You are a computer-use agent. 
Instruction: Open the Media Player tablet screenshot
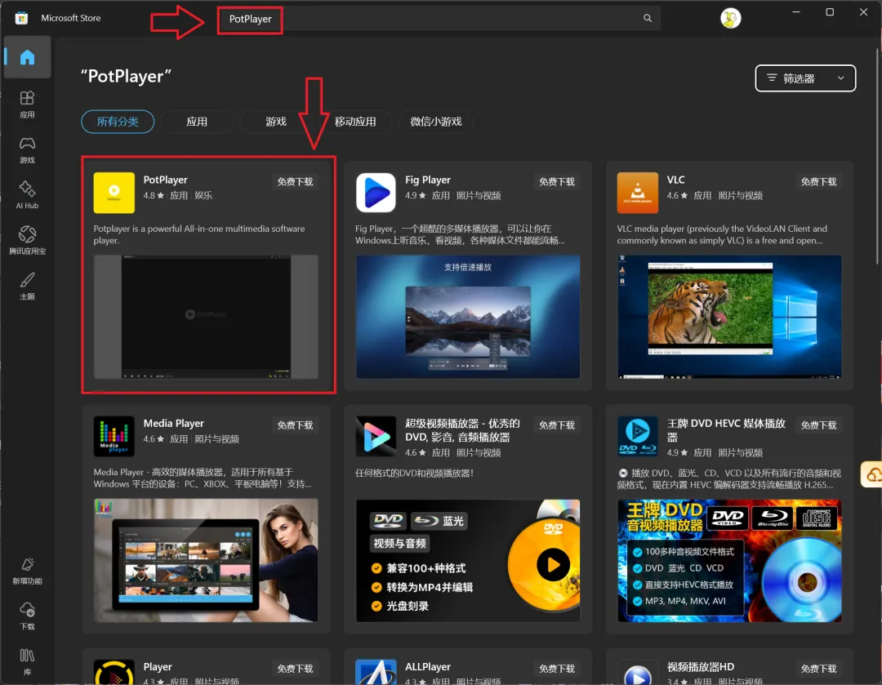[206, 560]
